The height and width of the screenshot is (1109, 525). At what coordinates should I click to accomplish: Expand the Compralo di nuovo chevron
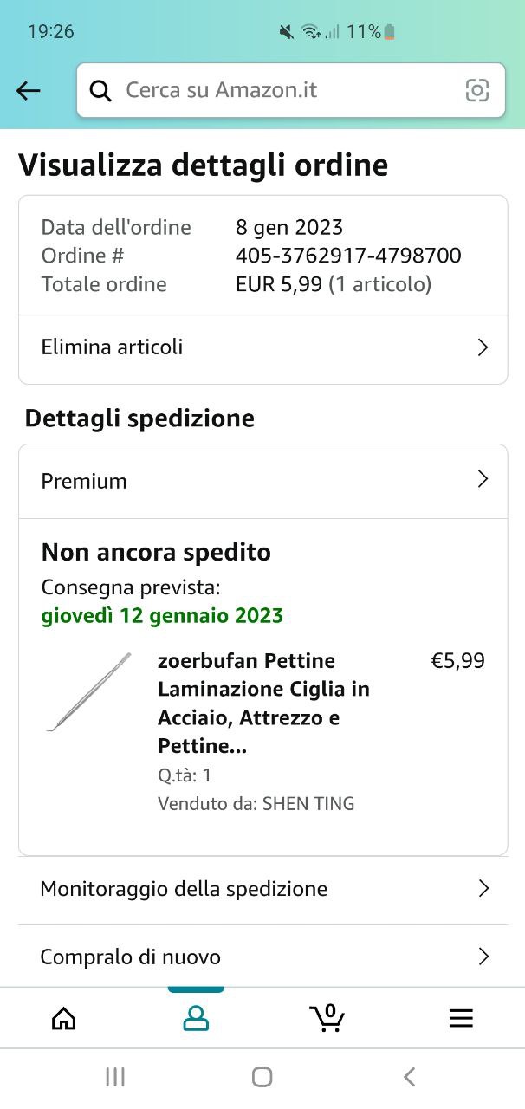tap(483, 957)
